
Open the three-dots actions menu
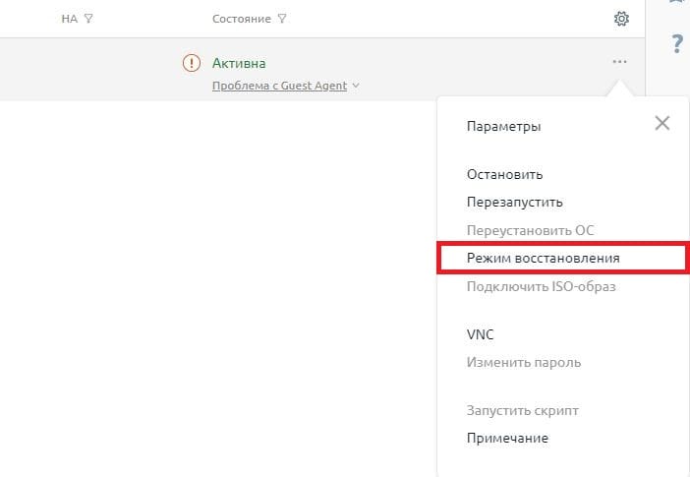(619, 62)
